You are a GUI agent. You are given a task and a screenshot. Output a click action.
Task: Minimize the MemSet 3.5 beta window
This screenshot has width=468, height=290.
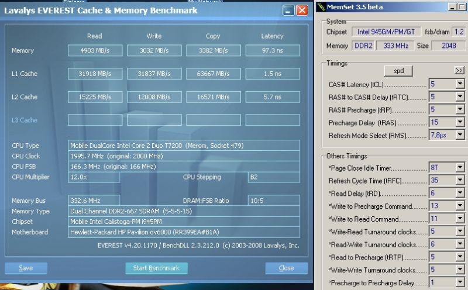coord(452,7)
